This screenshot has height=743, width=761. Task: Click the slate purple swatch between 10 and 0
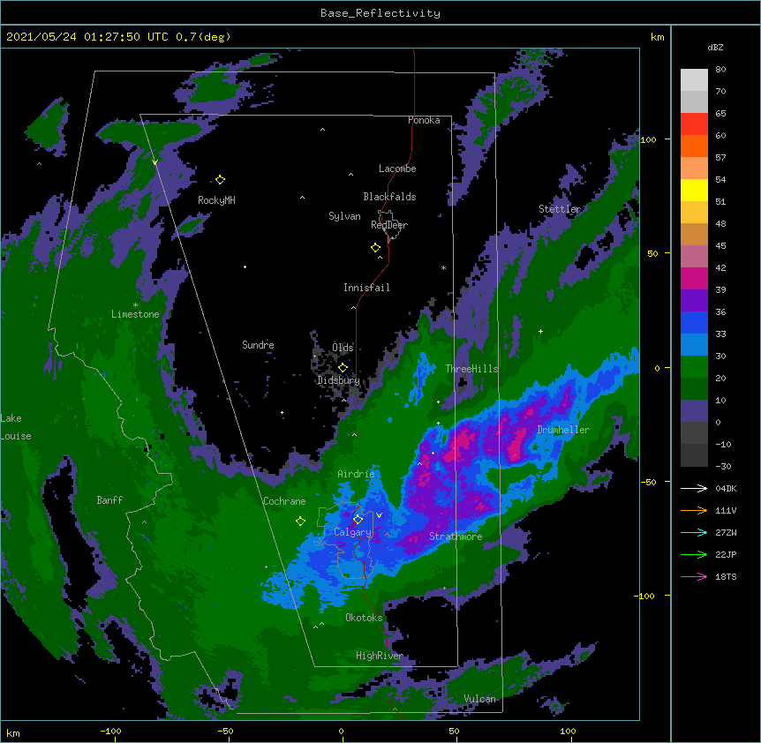coord(694,411)
